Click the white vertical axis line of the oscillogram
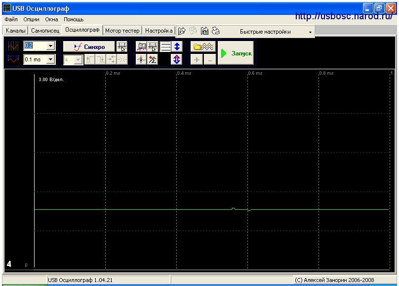 click(x=35, y=171)
